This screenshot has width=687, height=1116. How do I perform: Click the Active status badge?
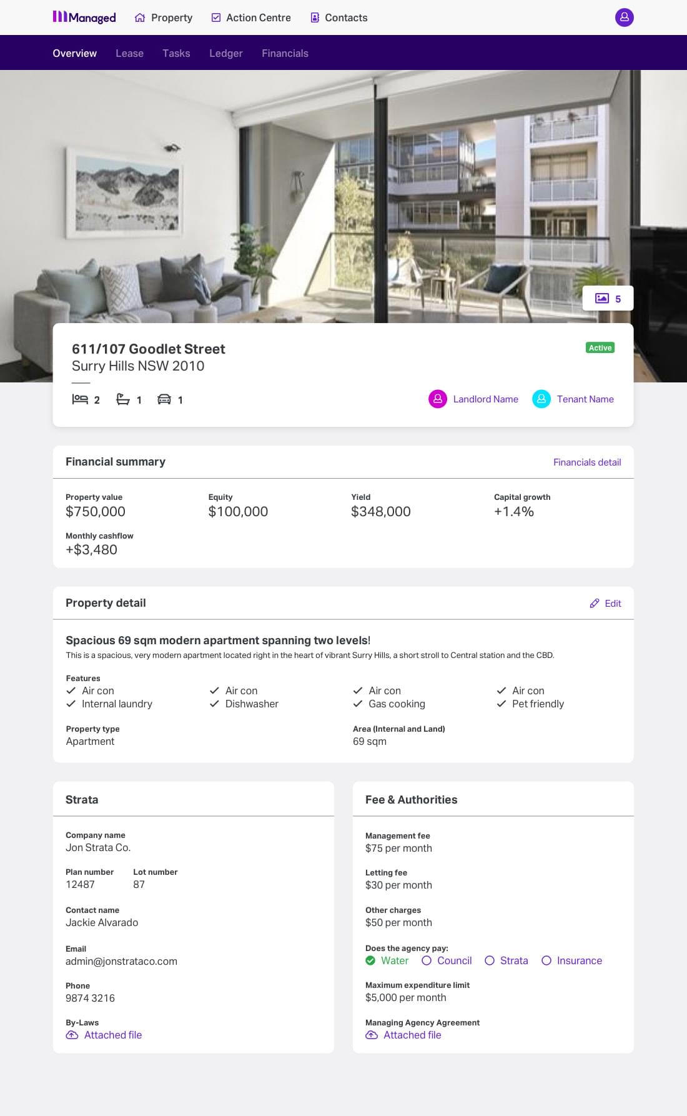(x=600, y=347)
